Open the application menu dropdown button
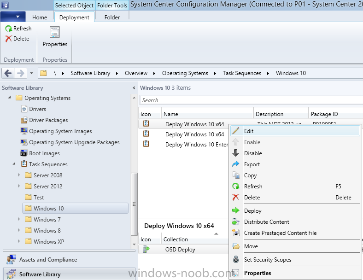 [13, 17]
